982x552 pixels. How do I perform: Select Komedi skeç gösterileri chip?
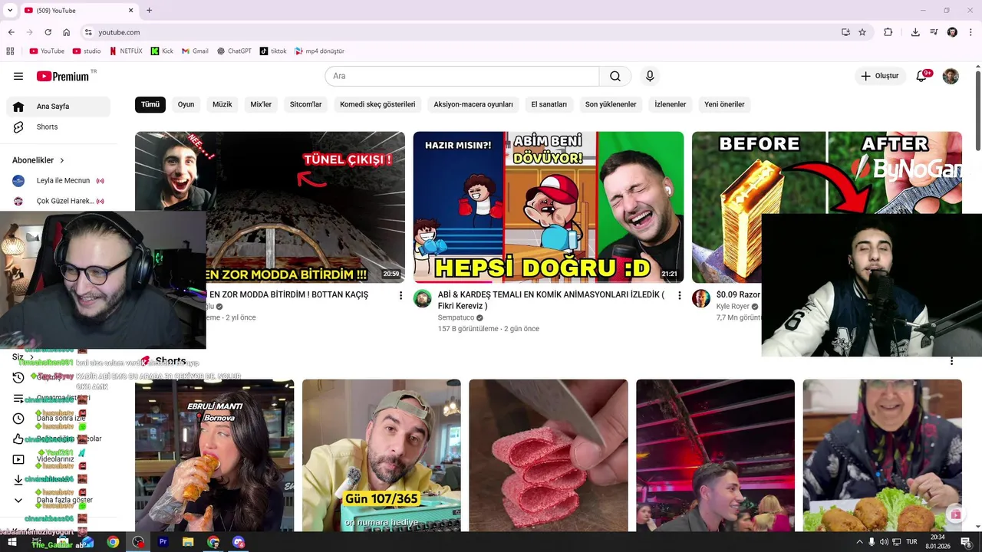tap(377, 104)
